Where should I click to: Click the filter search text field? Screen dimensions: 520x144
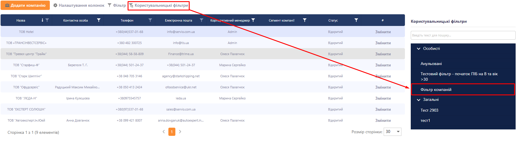click(x=463, y=35)
